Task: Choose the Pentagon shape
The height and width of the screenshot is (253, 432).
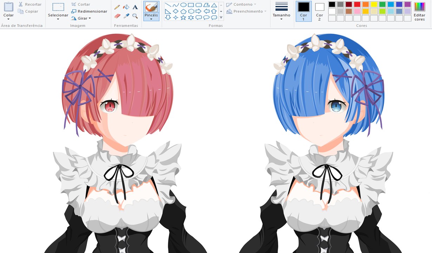Action: tap(183, 11)
